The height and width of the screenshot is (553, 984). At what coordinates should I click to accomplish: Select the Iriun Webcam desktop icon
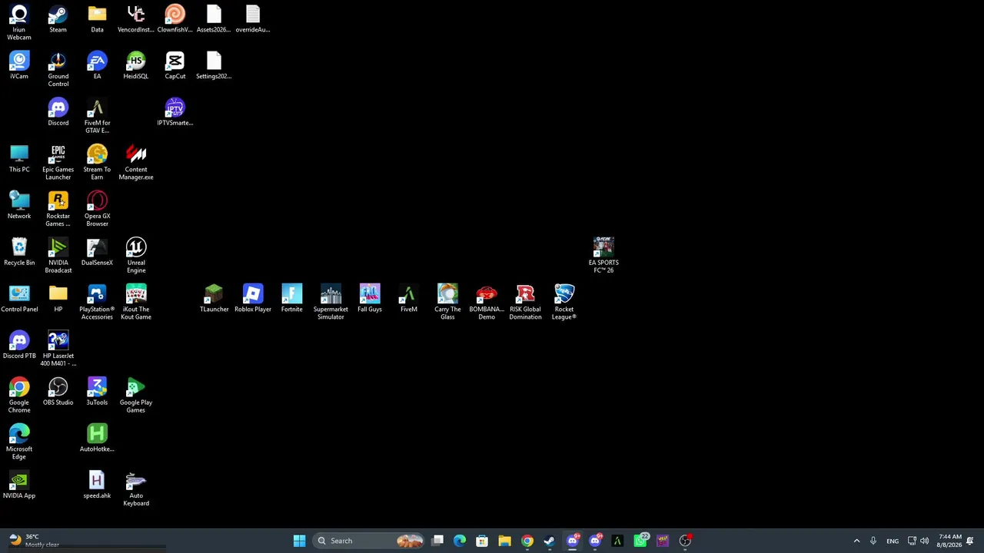coord(19,23)
